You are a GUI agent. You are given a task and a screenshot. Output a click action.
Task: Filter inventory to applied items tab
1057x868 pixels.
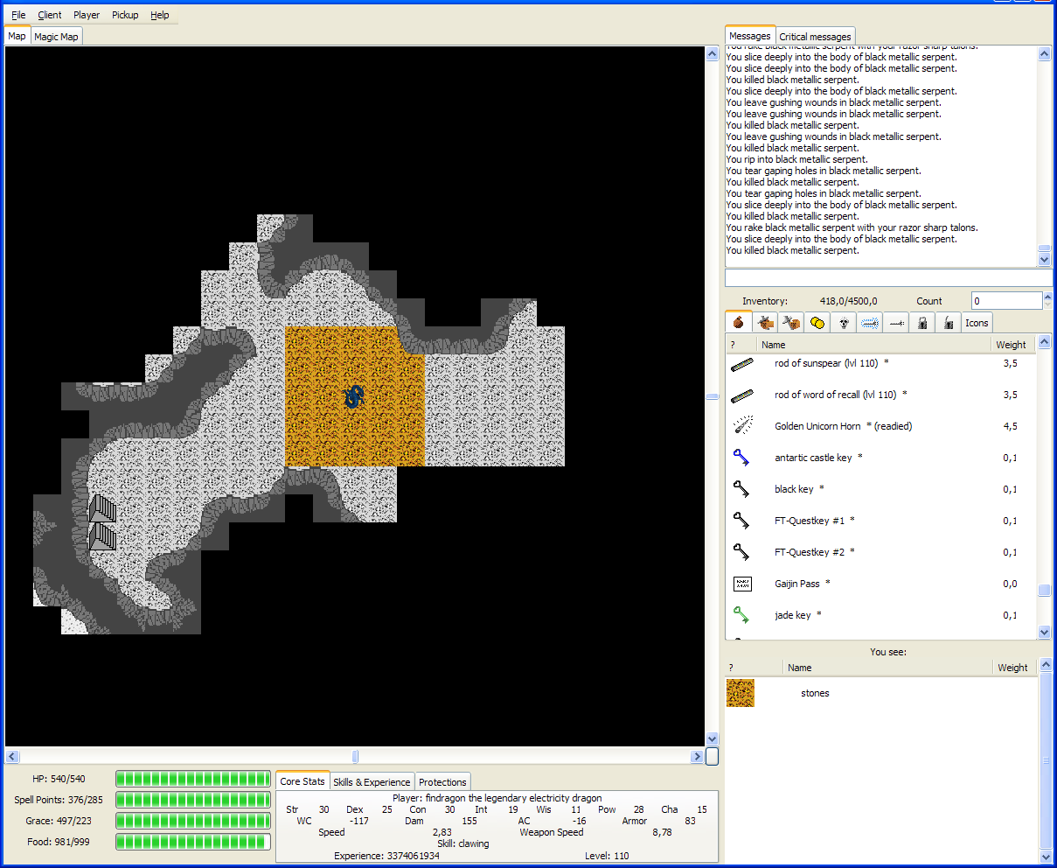(x=765, y=322)
